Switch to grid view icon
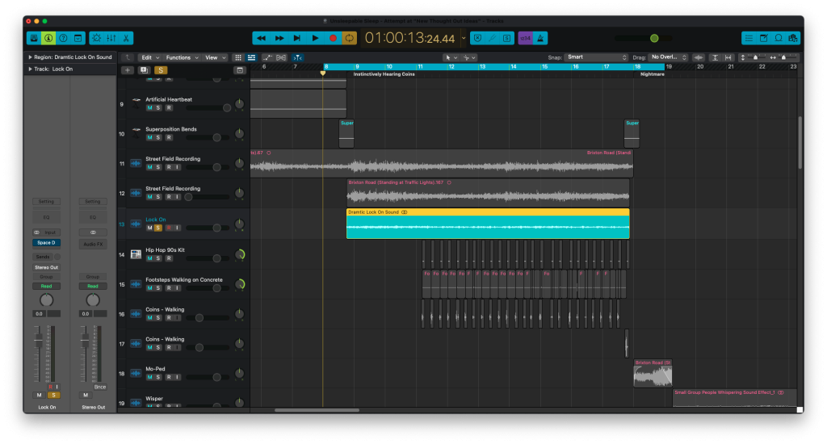The image size is (827, 444). tap(238, 57)
